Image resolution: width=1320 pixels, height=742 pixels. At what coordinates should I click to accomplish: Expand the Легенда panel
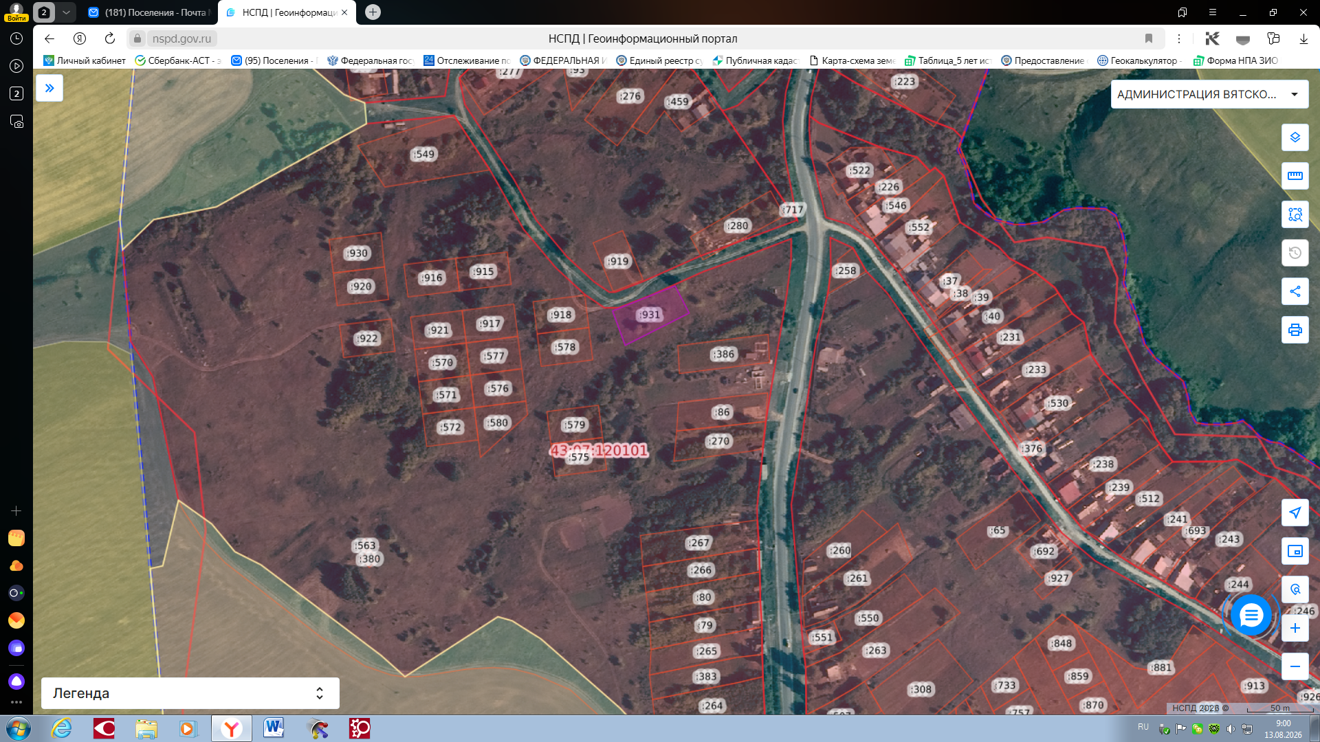190,693
